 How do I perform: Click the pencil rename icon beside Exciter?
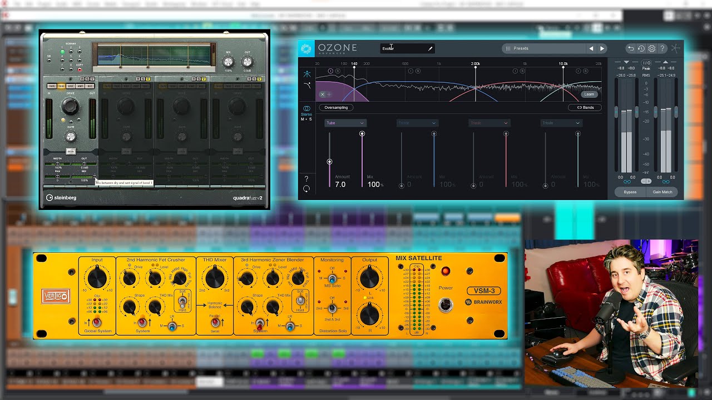tap(430, 48)
